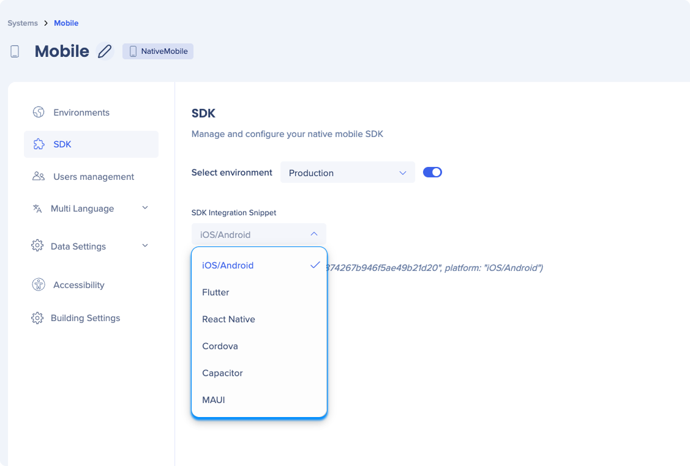The height and width of the screenshot is (466, 690).
Task: Click the Users management people icon
Action: click(39, 176)
